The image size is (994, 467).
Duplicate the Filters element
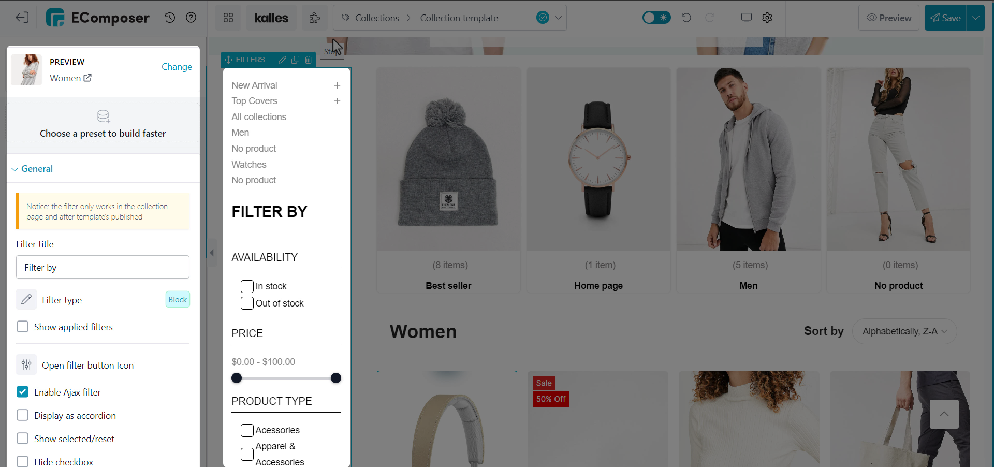(x=296, y=60)
